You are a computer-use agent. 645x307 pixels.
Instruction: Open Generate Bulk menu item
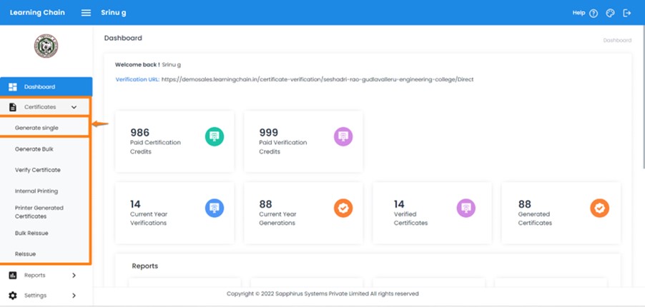34,149
